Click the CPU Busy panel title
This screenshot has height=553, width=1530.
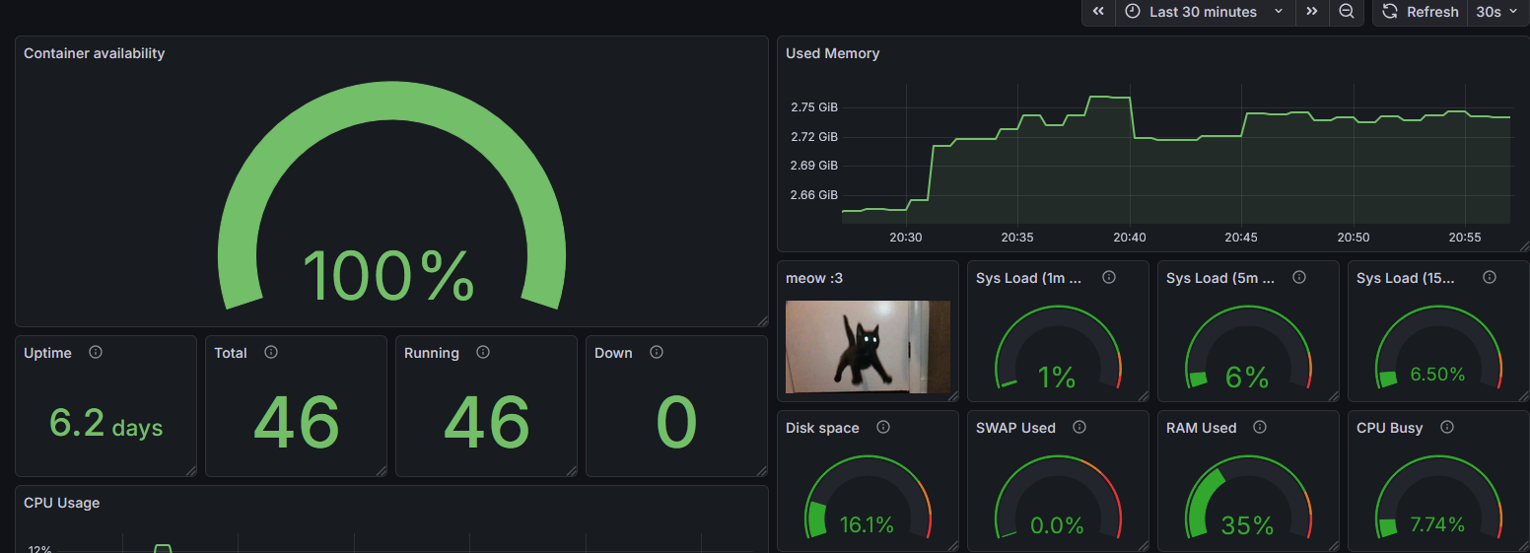[1390, 428]
